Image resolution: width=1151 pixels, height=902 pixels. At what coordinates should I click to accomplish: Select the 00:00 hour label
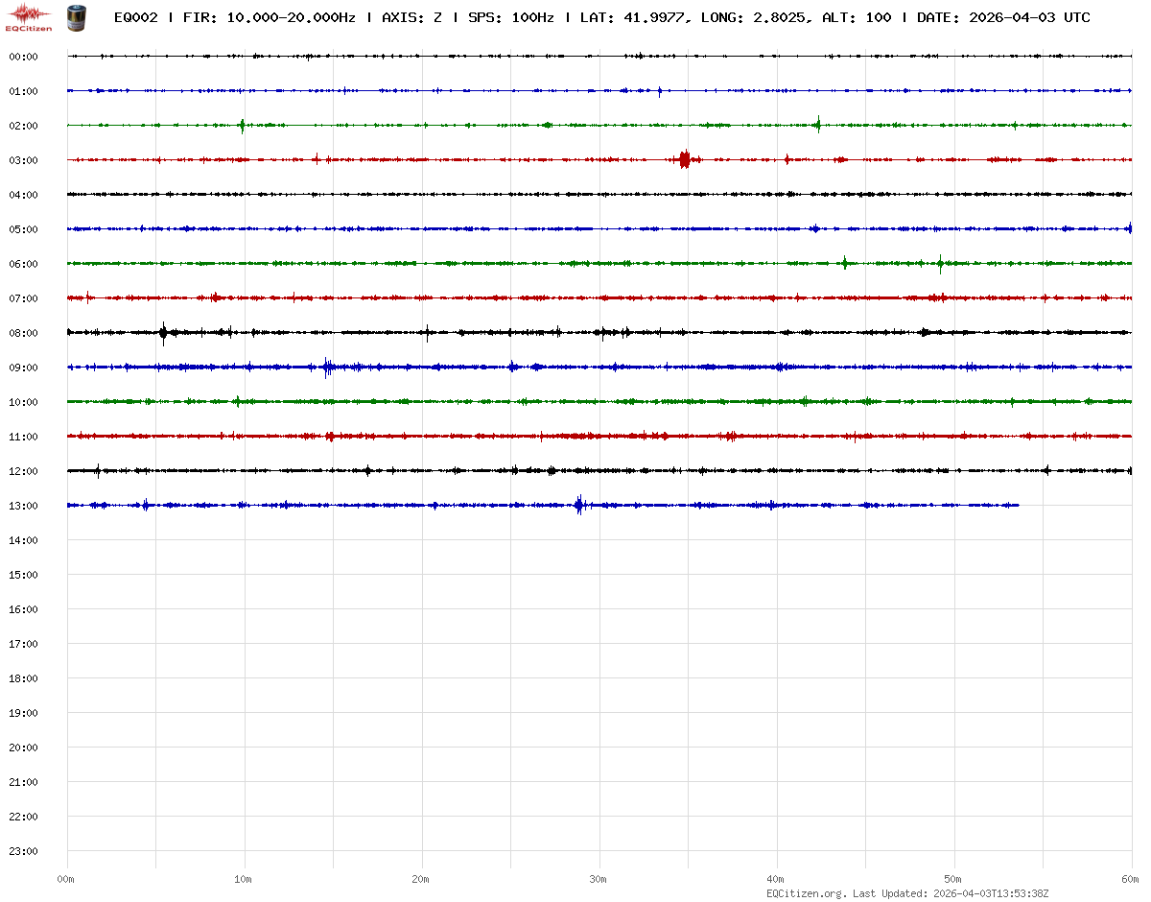[x=23, y=57]
